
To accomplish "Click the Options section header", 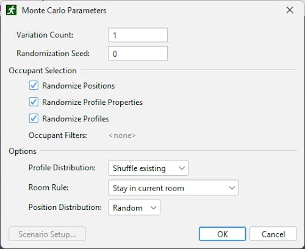I will tap(23, 151).
